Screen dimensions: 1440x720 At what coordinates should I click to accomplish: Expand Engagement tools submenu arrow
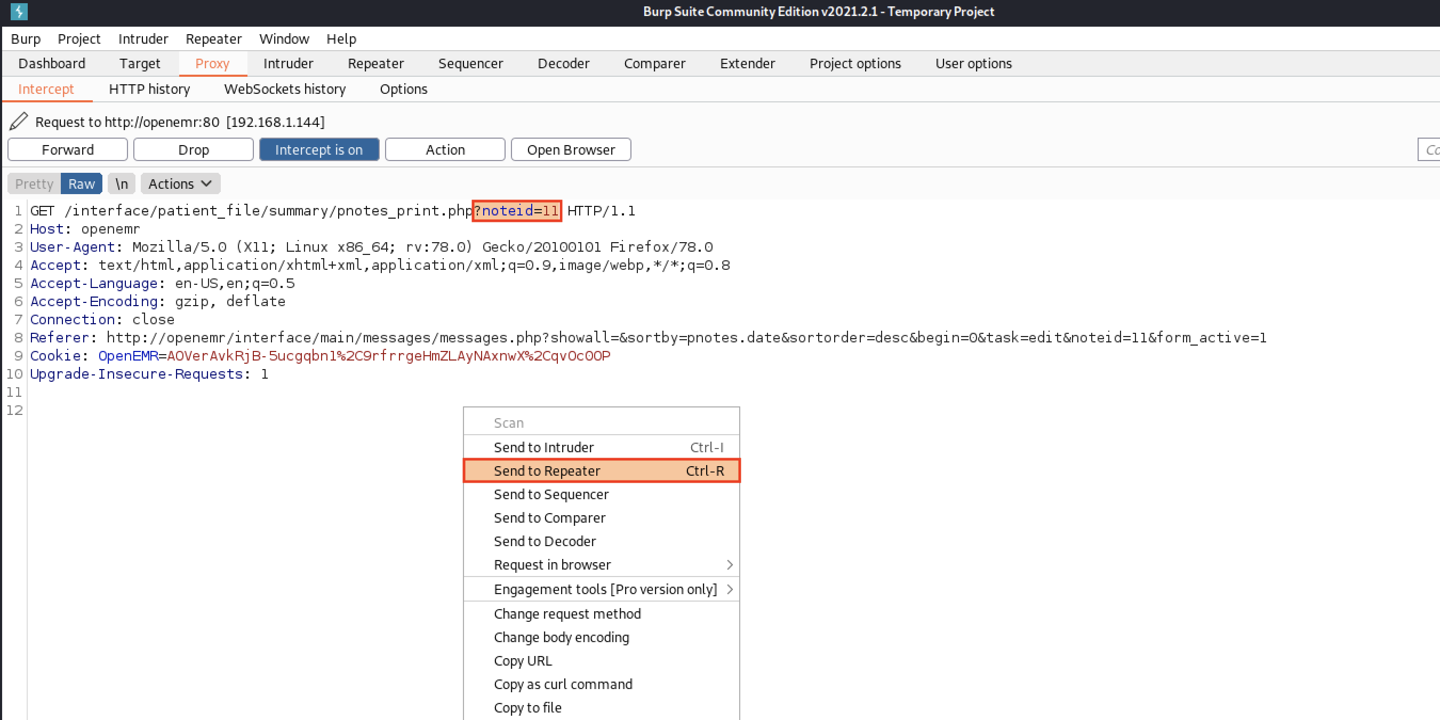(x=729, y=589)
